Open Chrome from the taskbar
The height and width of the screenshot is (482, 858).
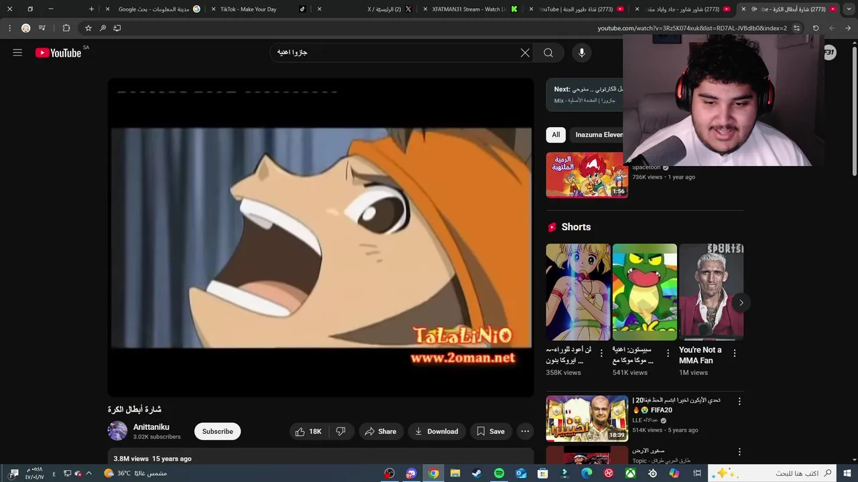click(x=434, y=473)
